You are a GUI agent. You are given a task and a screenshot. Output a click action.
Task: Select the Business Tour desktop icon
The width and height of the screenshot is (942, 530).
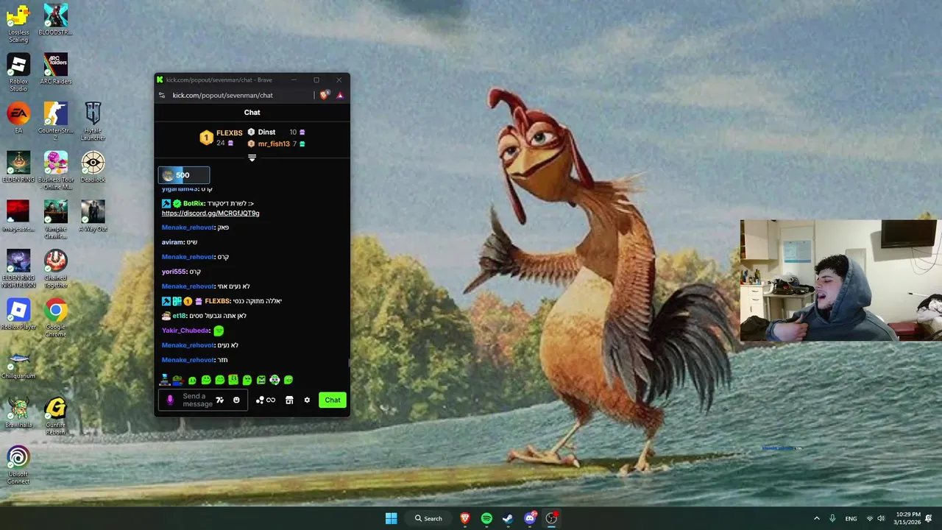coord(55,171)
